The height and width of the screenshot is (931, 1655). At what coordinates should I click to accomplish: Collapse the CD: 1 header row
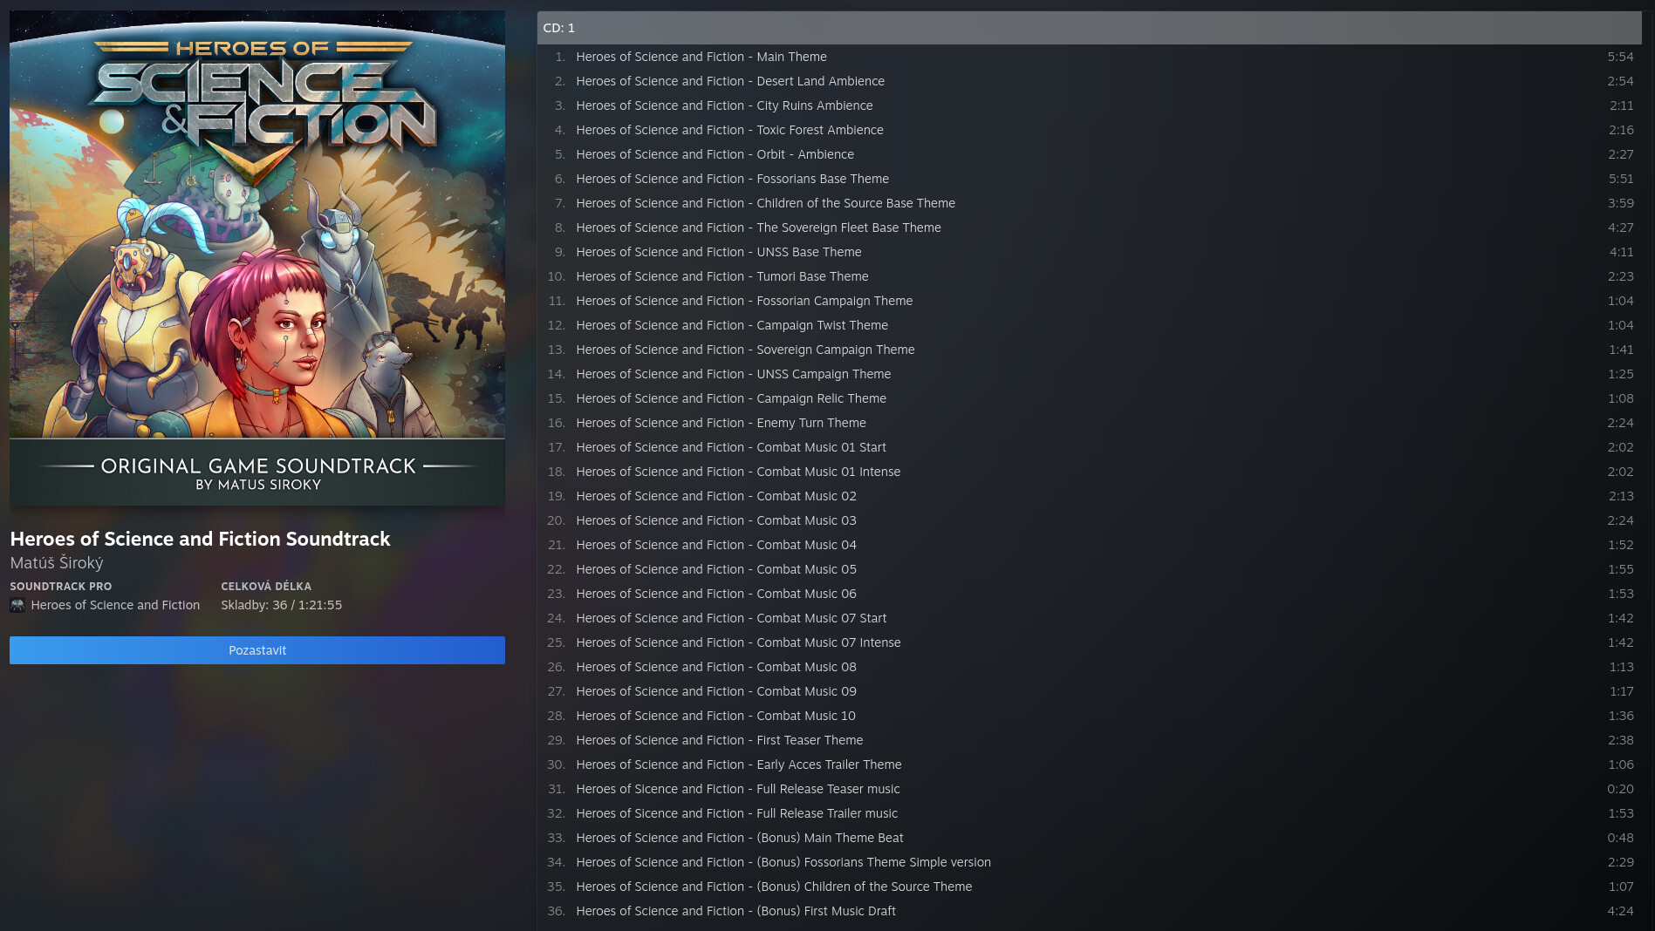click(1088, 28)
